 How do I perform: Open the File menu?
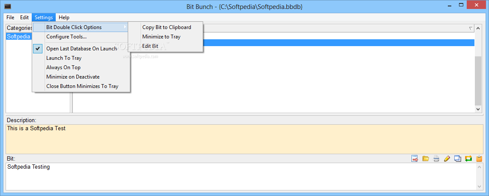[10, 18]
